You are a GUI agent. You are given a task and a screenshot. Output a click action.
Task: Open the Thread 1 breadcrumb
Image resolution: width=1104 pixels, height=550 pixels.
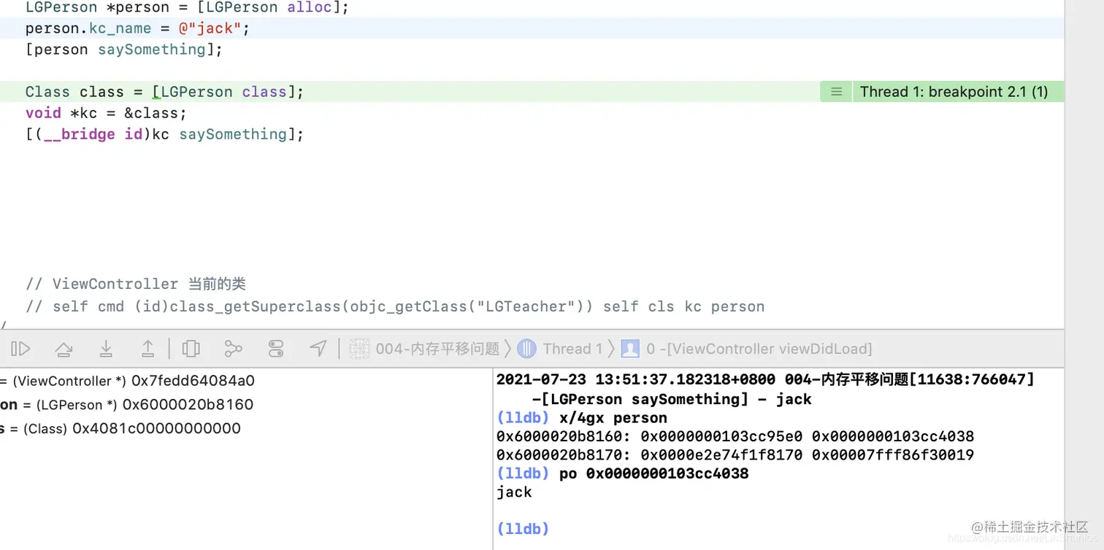point(572,349)
